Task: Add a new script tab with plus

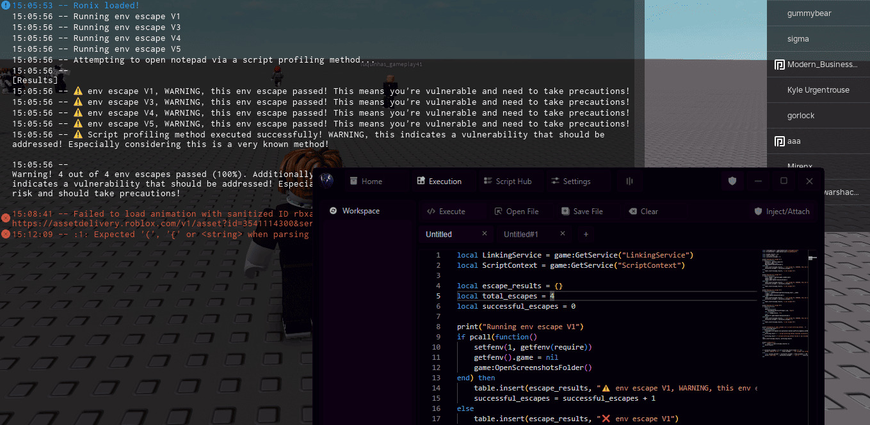Action: pos(586,235)
